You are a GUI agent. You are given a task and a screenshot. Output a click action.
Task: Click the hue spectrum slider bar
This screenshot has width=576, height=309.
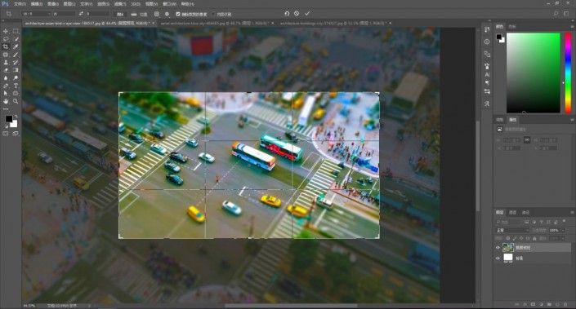tap(568, 73)
